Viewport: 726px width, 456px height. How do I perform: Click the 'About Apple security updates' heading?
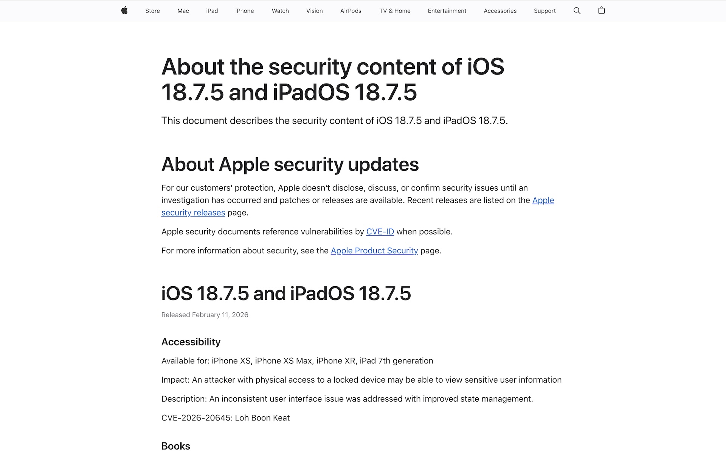pos(290,164)
